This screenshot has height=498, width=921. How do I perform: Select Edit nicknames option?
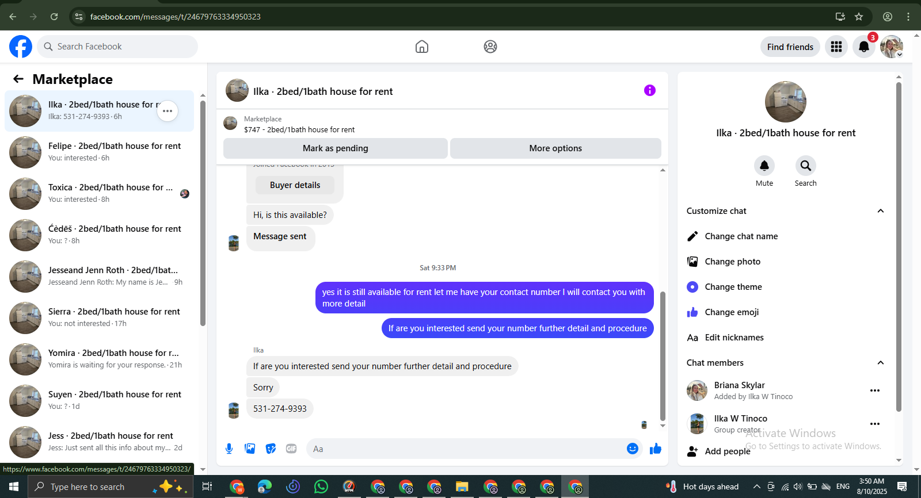tap(786, 338)
